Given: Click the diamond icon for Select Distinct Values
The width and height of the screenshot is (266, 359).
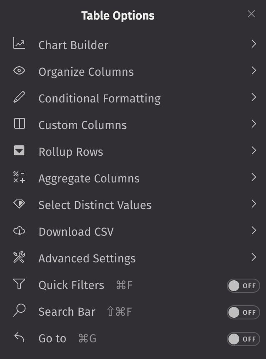Looking at the screenshot, I should (19, 204).
